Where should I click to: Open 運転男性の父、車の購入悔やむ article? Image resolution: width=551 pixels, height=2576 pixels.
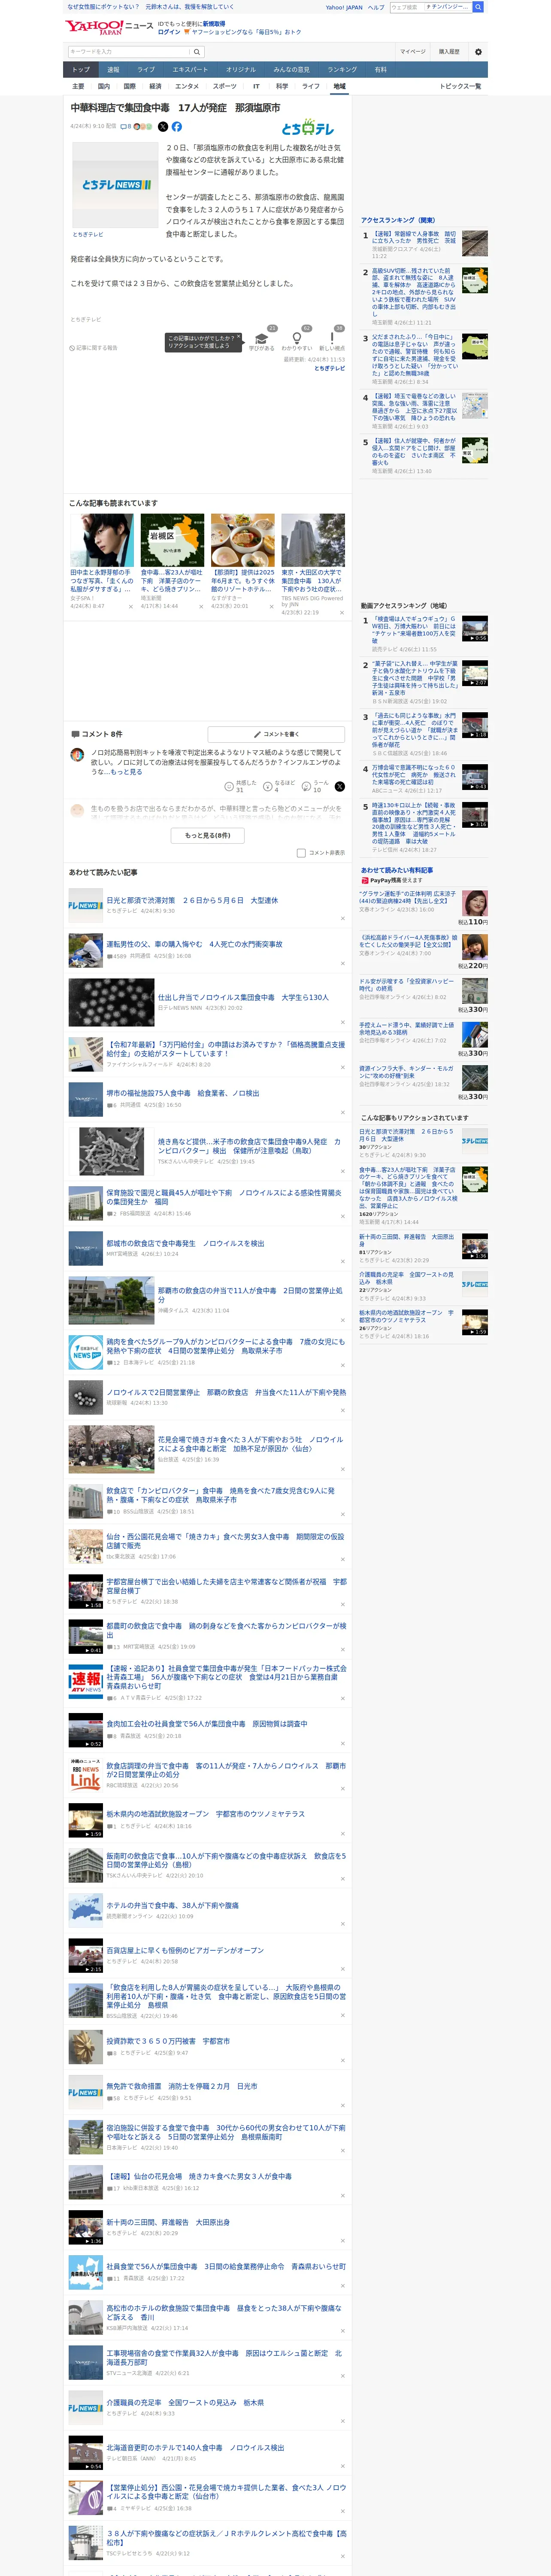point(194,944)
